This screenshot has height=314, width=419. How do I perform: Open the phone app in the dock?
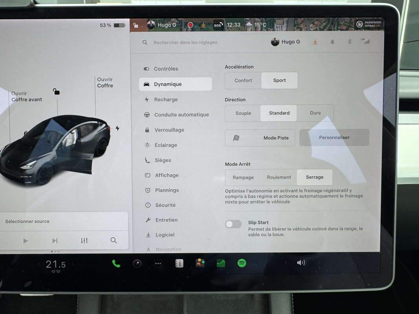point(116,263)
